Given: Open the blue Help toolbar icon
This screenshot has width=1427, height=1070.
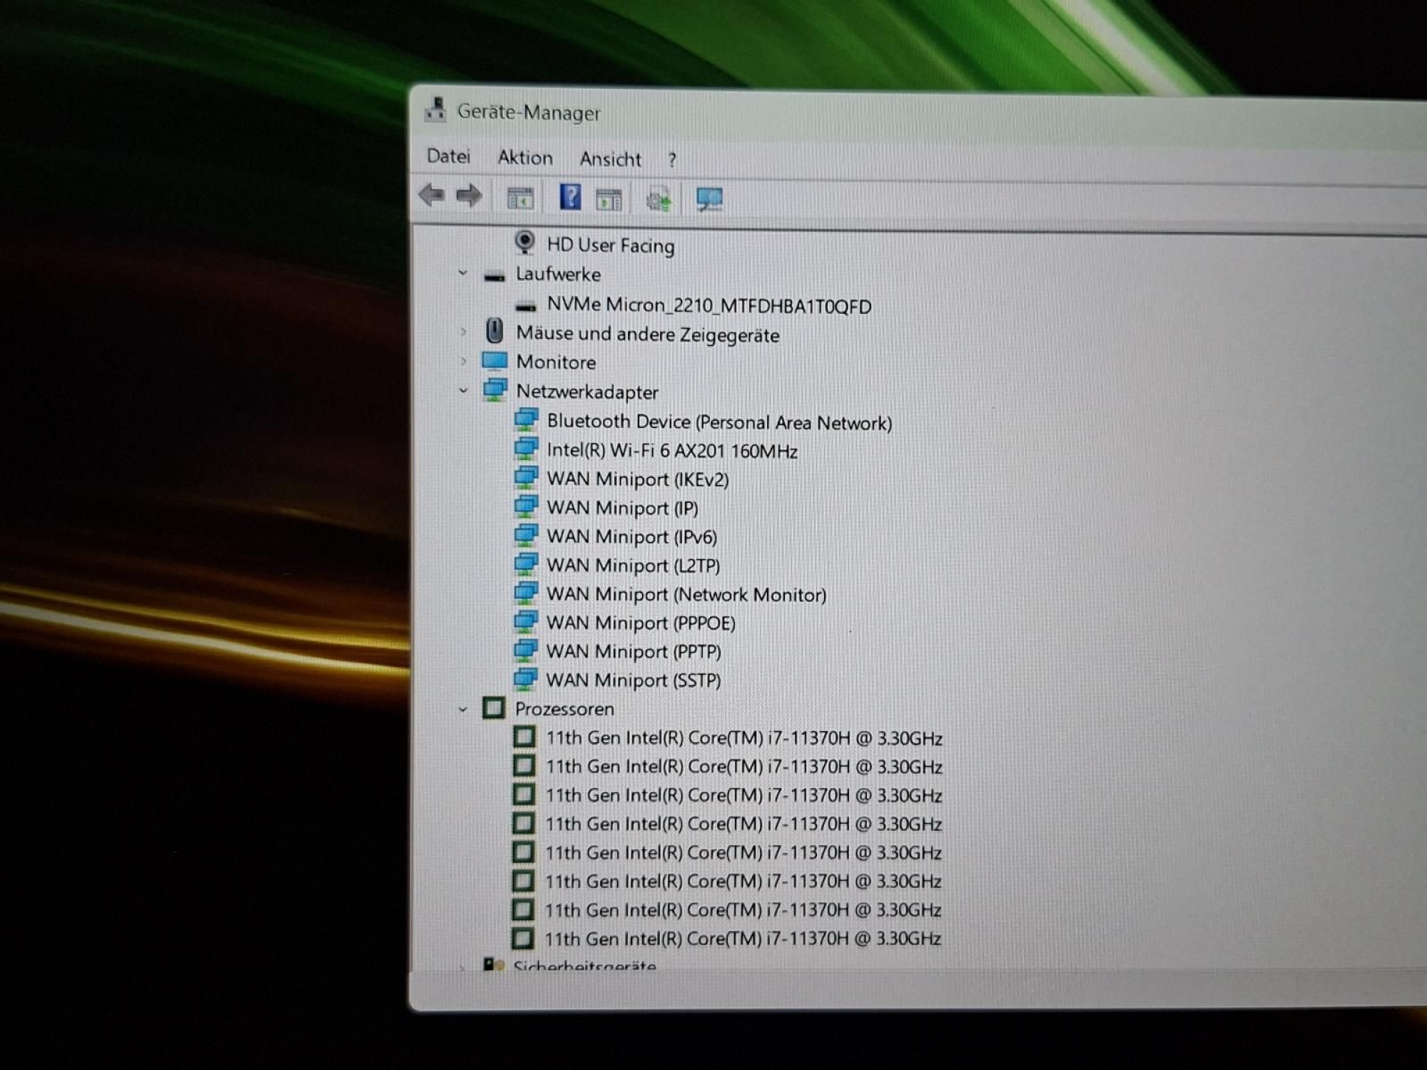Looking at the screenshot, I should [x=570, y=197].
